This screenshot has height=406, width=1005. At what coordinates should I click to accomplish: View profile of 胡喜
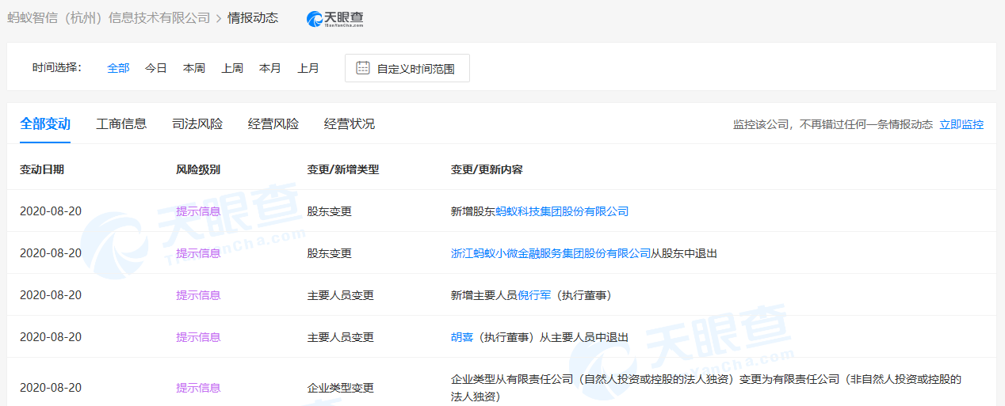[x=462, y=337]
